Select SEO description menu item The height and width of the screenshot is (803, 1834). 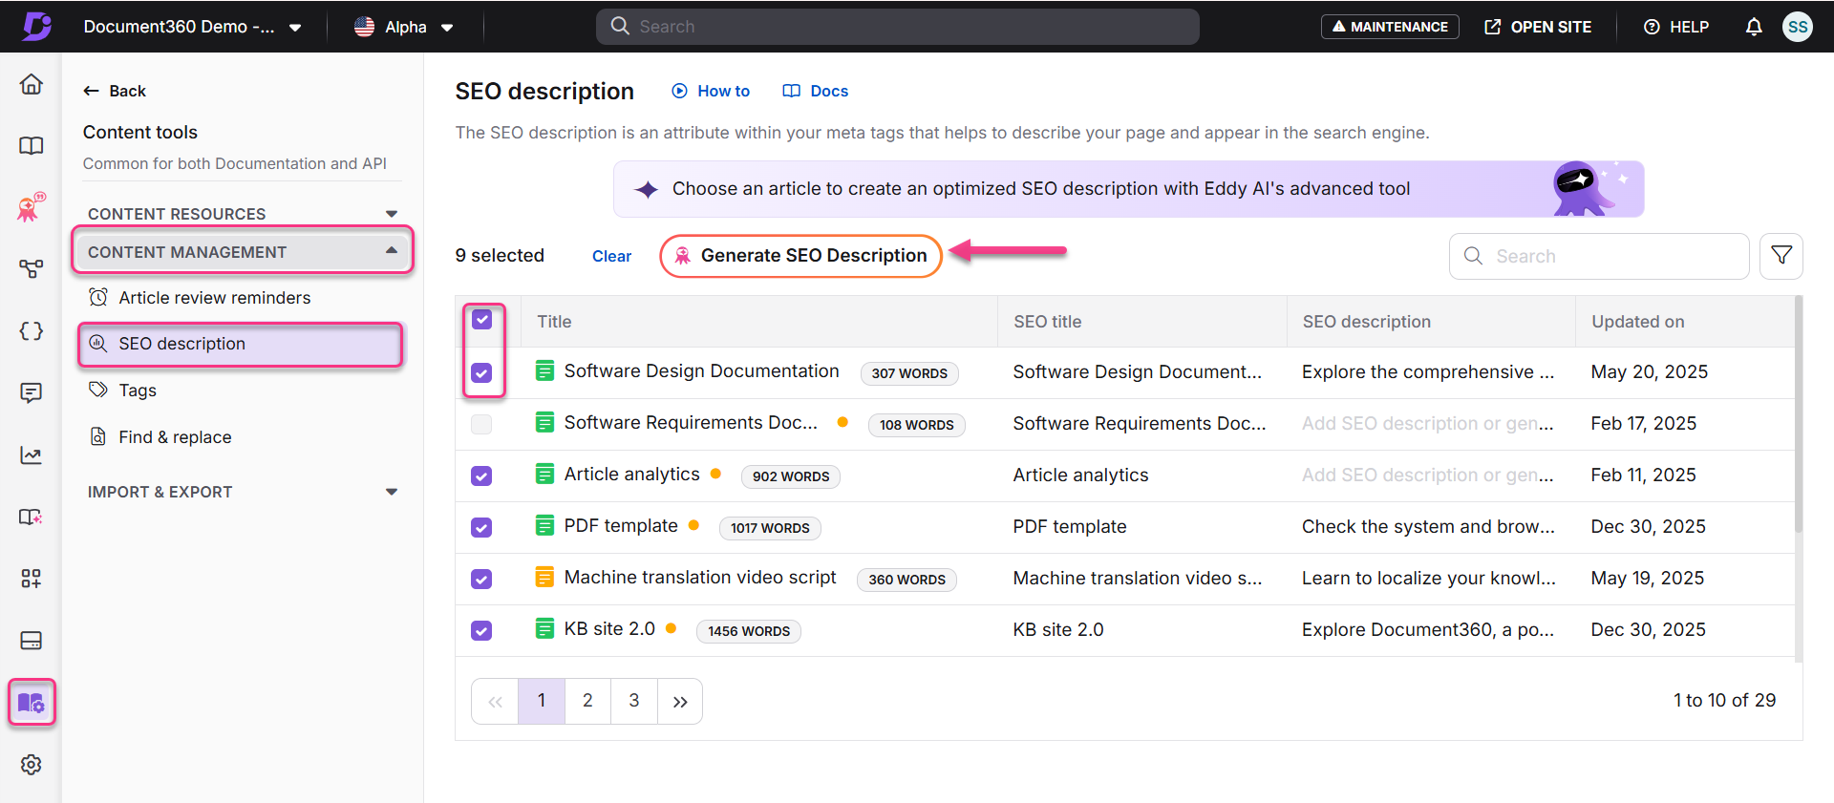click(241, 344)
